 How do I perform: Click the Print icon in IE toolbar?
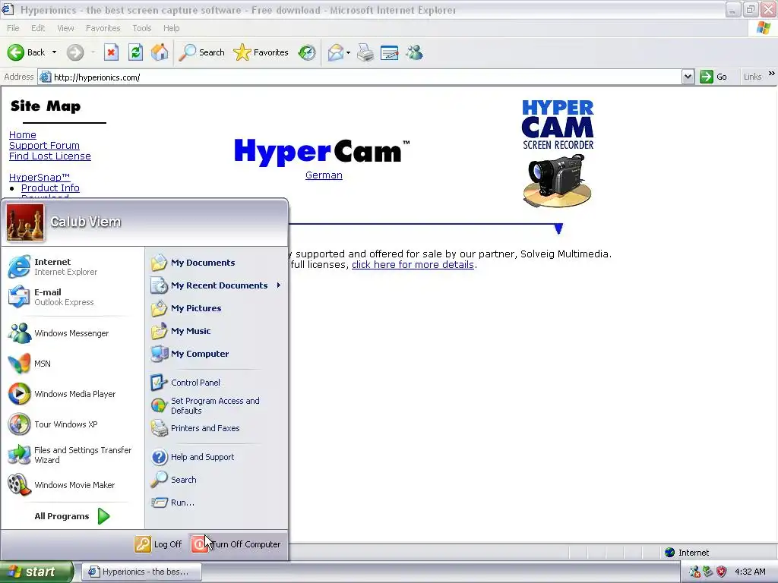tap(365, 52)
